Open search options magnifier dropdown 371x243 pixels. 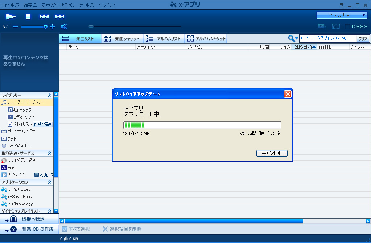[293, 38]
